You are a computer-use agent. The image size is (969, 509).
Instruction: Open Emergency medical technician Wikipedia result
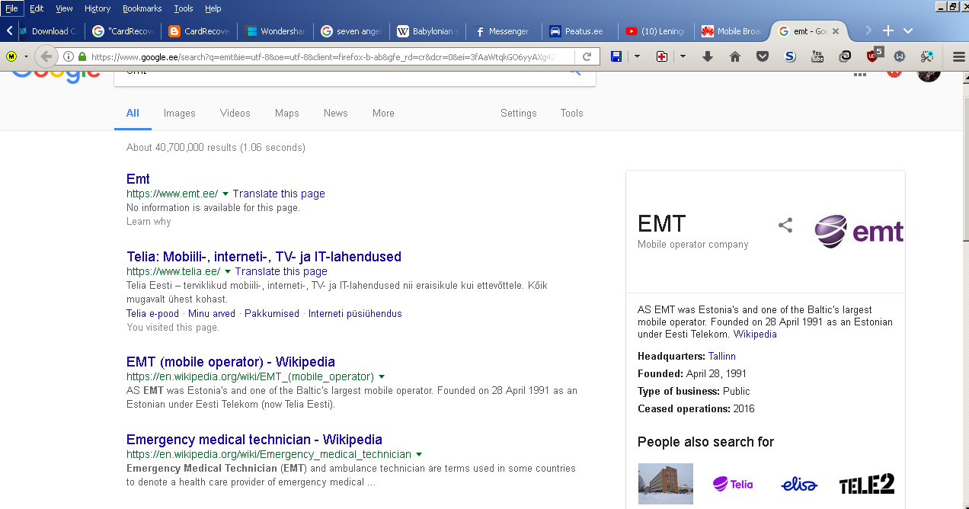coord(254,440)
